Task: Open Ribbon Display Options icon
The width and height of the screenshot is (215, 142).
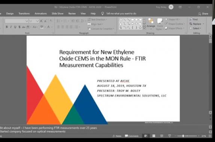Action: click(x=180, y=7)
